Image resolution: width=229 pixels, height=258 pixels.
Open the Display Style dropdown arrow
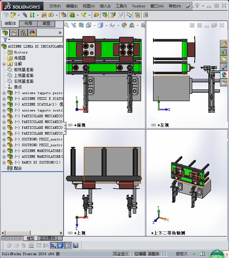pos(106,25)
